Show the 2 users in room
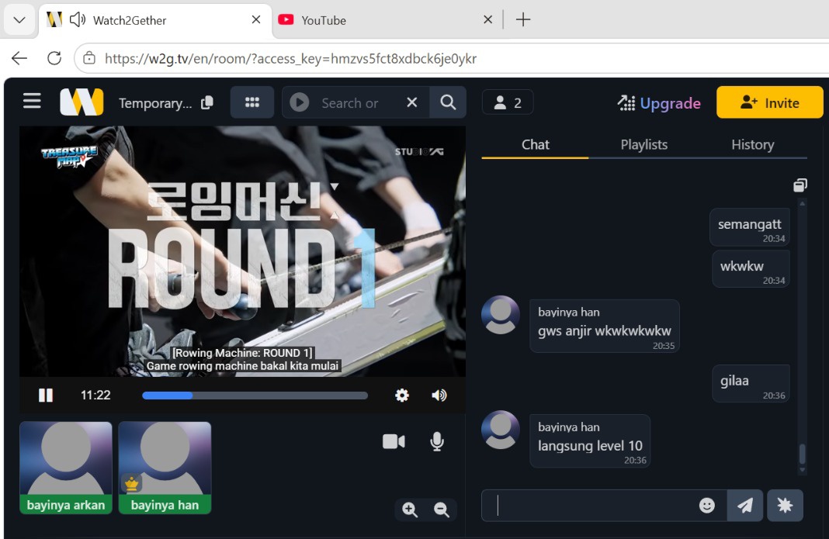This screenshot has height=539, width=829. (508, 102)
